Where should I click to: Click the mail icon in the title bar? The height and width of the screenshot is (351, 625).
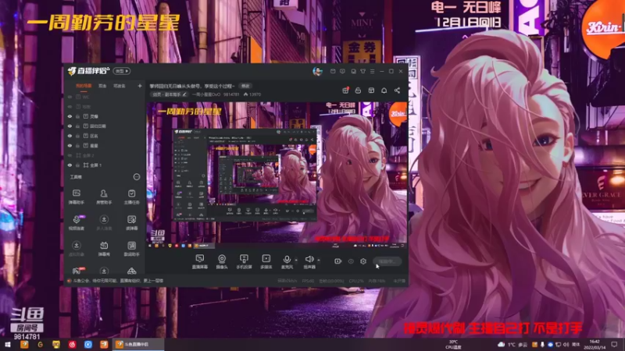333,71
